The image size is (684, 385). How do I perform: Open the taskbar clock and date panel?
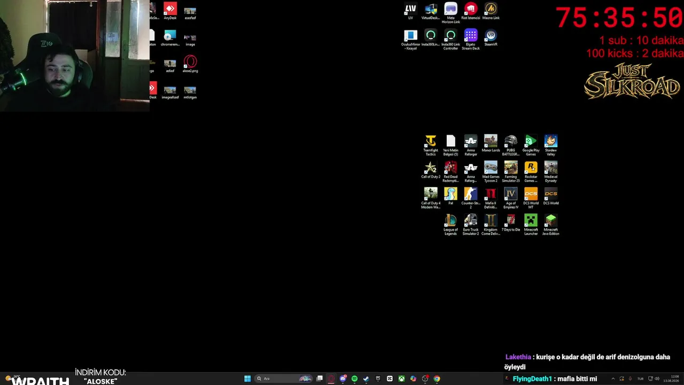pyautogui.click(x=671, y=379)
